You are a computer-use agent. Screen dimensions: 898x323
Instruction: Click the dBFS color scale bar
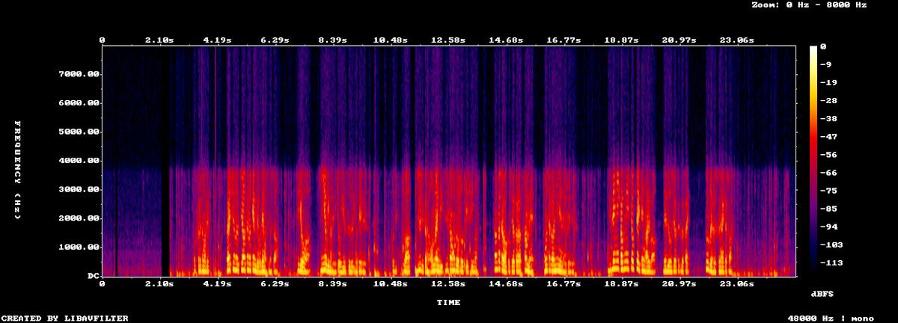[x=813, y=161]
